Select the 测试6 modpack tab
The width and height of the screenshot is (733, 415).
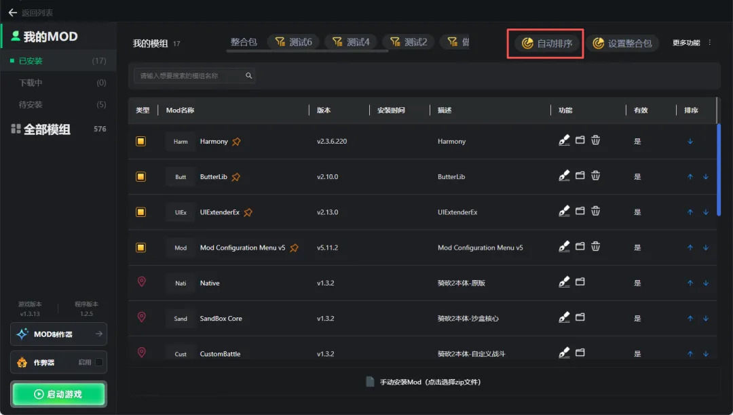[x=294, y=42]
